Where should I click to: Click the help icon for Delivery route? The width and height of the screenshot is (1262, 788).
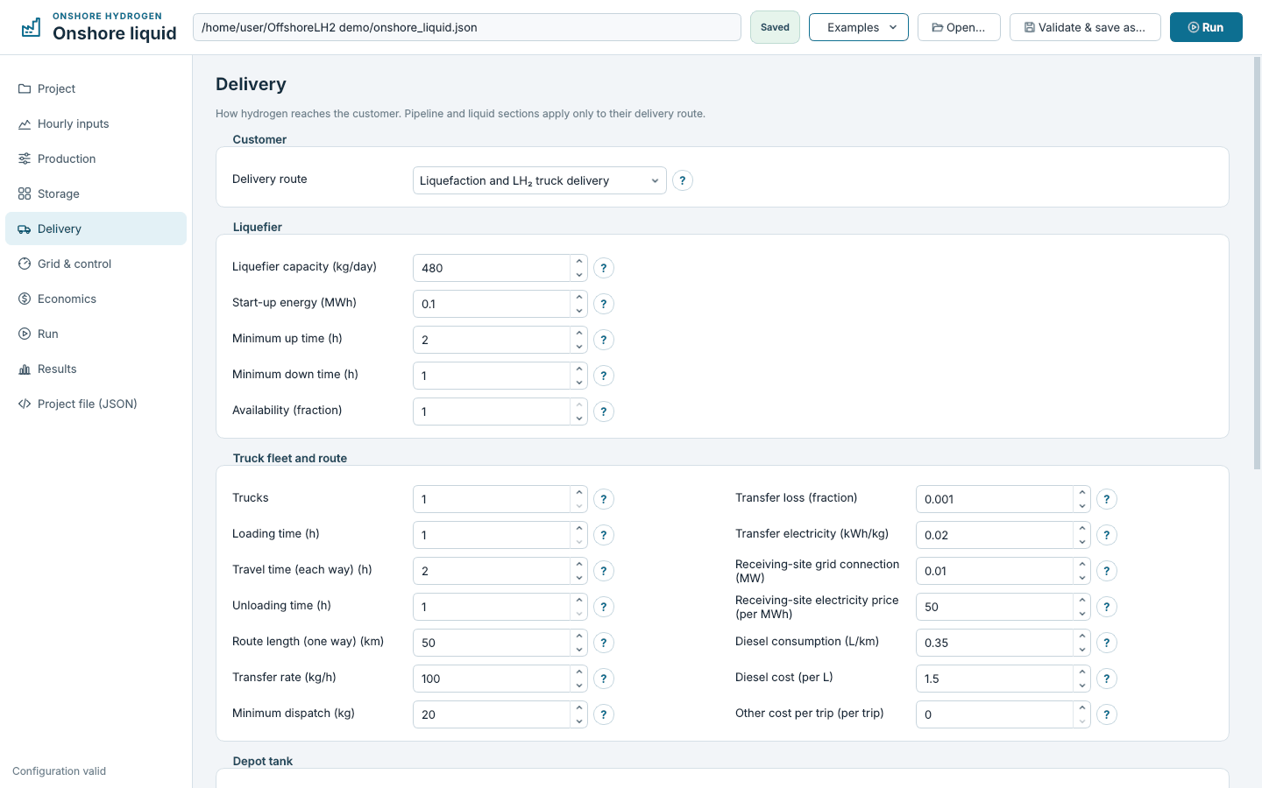click(x=683, y=180)
